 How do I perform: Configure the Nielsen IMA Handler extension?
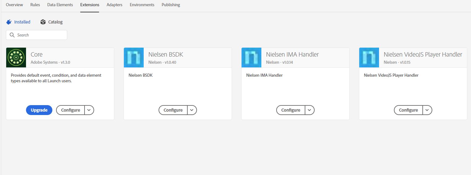(290, 110)
